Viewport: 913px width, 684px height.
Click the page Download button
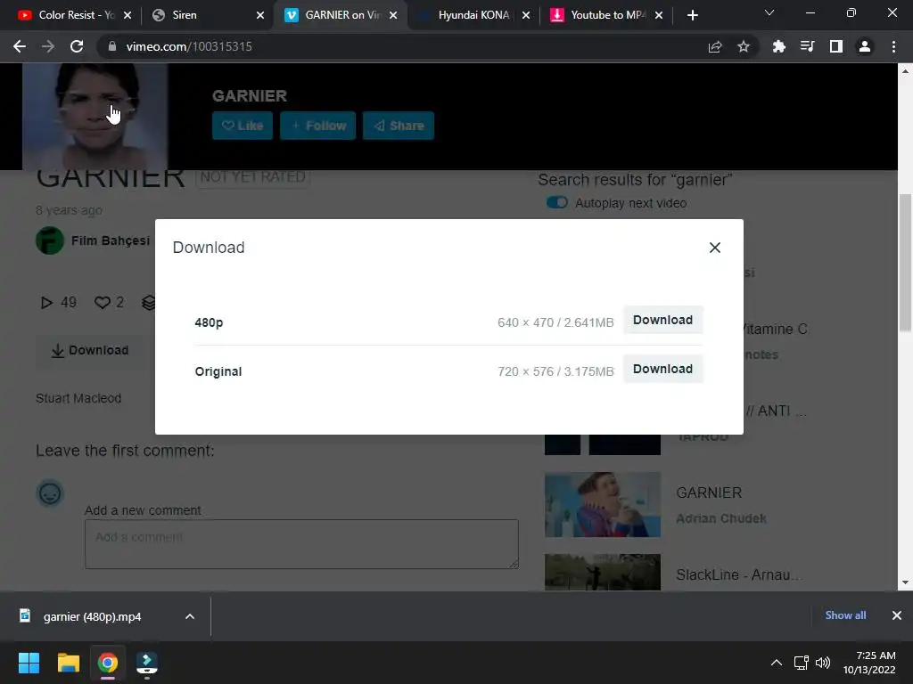click(90, 350)
